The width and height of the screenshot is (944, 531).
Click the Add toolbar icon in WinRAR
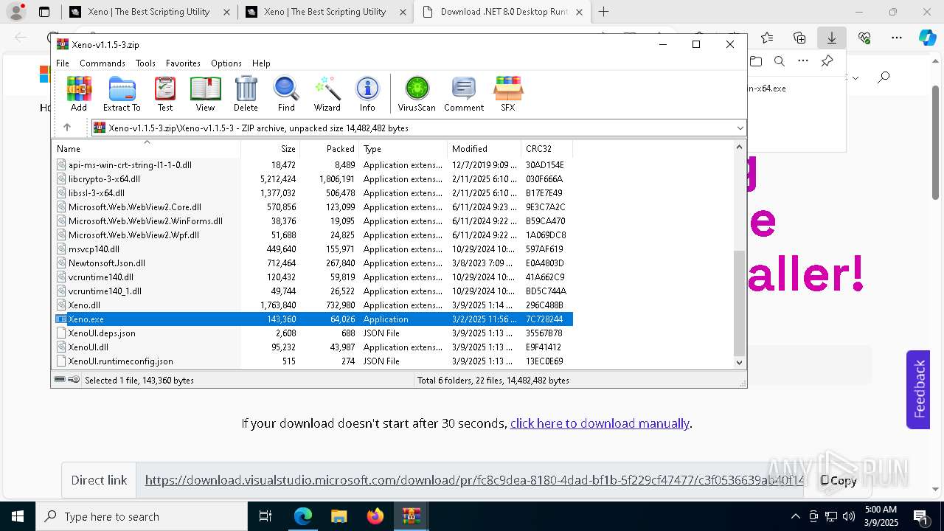[x=79, y=94]
